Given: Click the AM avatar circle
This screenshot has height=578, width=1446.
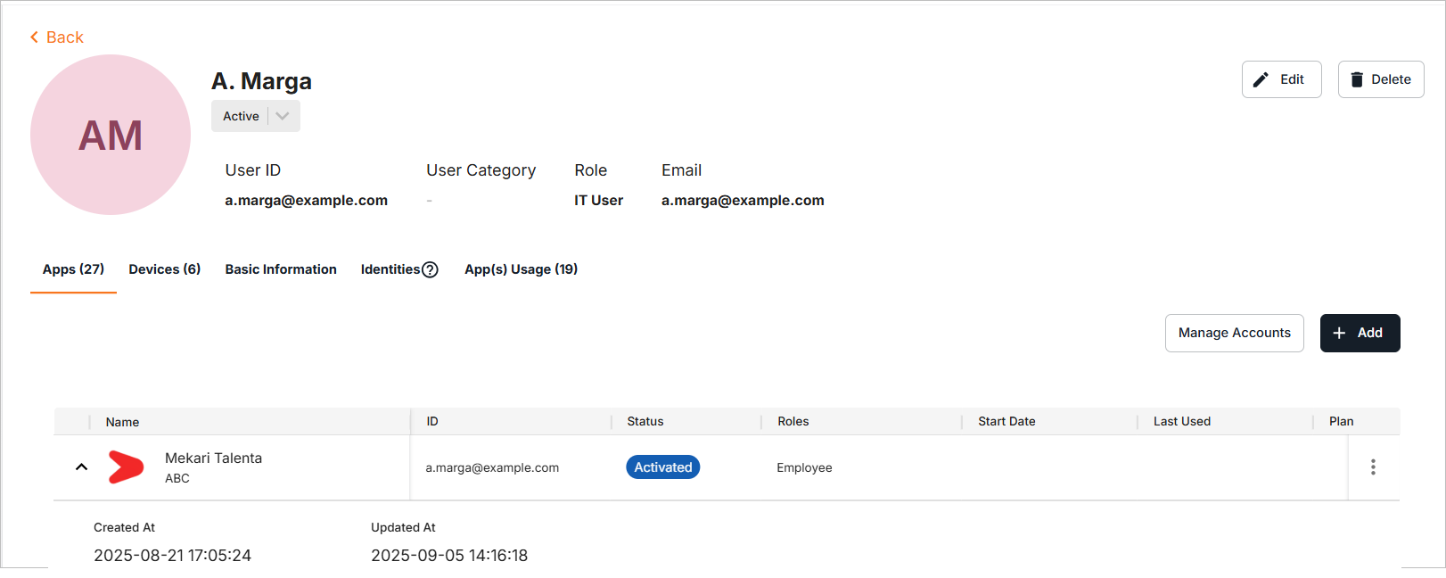Looking at the screenshot, I should [x=111, y=135].
